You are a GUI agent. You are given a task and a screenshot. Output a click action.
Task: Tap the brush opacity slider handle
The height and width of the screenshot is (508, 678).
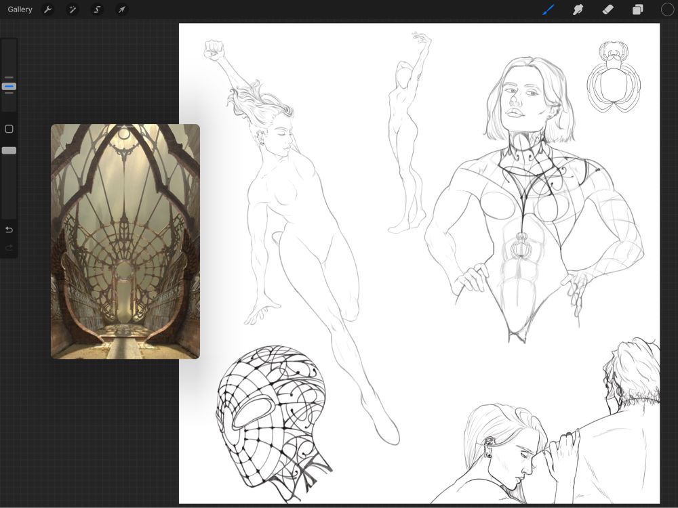9,150
